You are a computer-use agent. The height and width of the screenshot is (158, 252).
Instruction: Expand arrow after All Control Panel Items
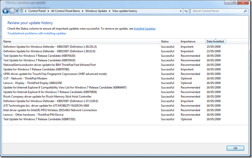coord(83,11)
